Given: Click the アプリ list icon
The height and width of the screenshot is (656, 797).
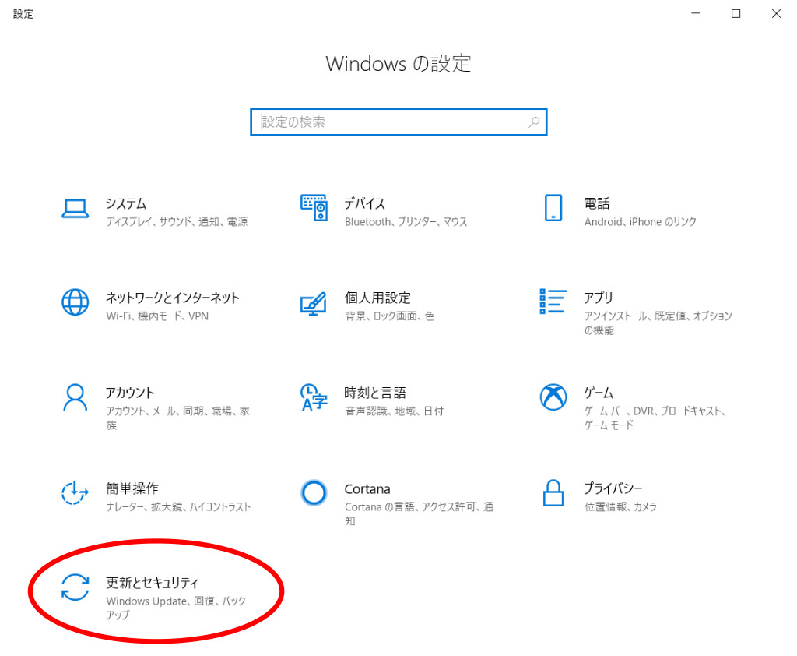Looking at the screenshot, I should (x=553, y=302).
